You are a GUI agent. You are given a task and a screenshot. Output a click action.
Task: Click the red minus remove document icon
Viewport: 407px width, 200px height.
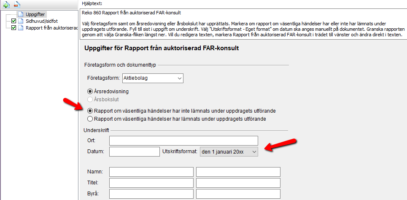click(x=17, y=4)
